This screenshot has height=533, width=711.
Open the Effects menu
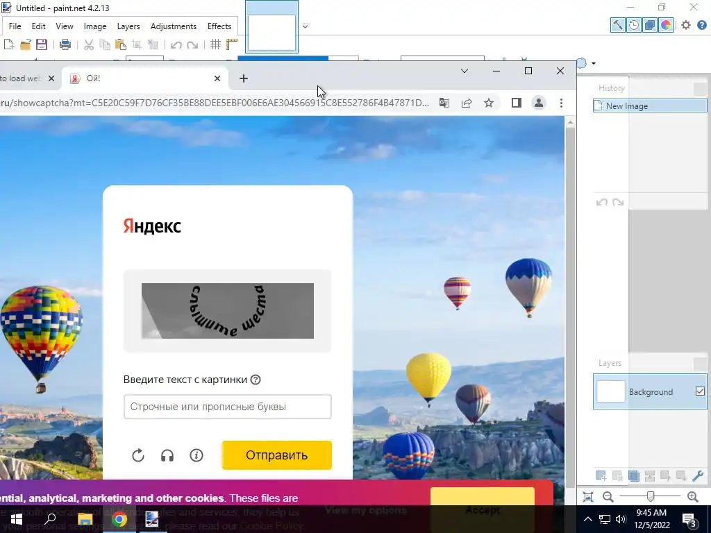point(219,26)
